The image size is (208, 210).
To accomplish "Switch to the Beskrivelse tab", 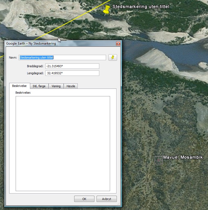I will (19, 86).
